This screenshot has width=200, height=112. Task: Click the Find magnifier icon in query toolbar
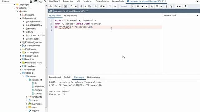(72, 6)
